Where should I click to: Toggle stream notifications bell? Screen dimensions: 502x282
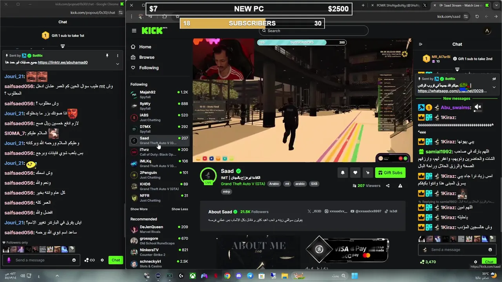343,173
